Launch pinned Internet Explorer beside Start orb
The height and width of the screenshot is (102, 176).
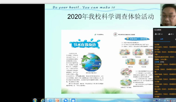(x=43, y=100)
